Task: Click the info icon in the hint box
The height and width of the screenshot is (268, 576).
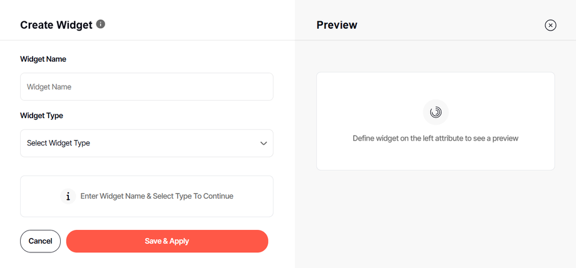Action: coord(68,196)
